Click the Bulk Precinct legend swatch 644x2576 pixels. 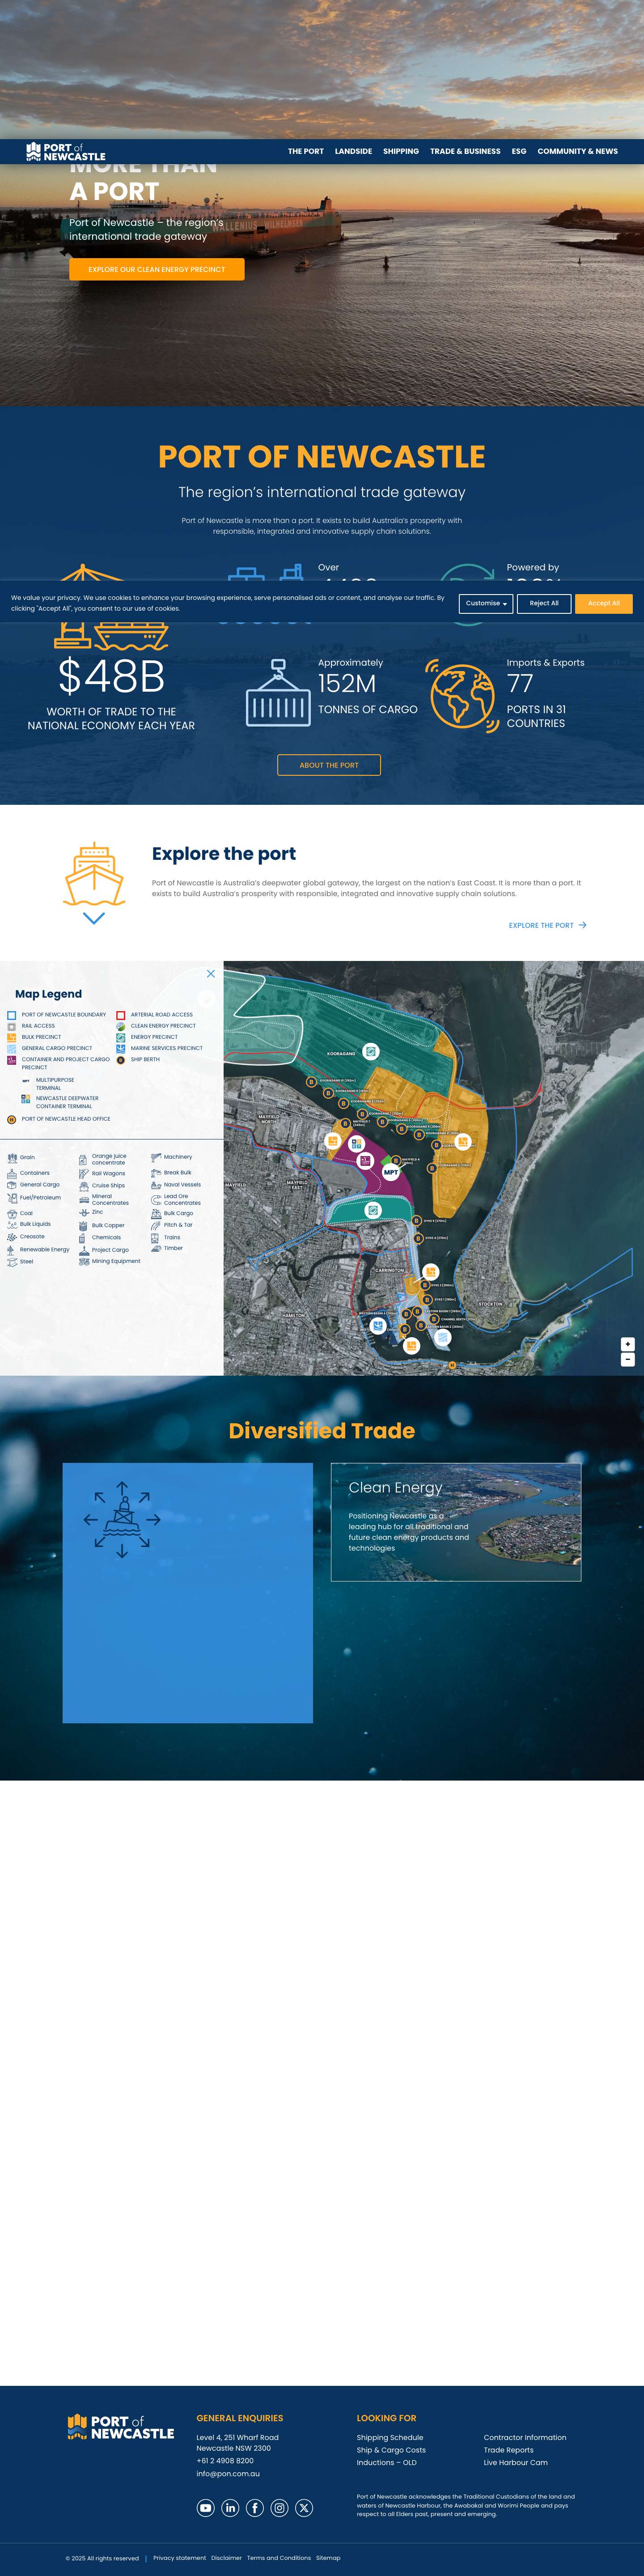point(12,1037)
